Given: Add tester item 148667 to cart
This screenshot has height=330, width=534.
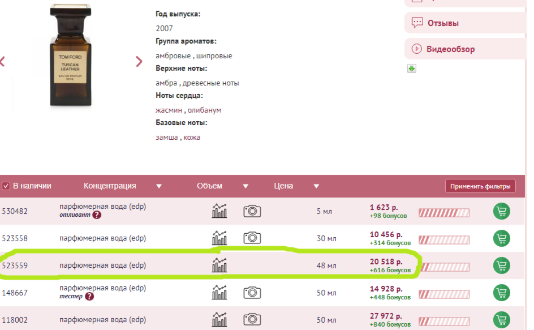Looking at the screenshot, I should pyautogui.click(x=502, y=293).
